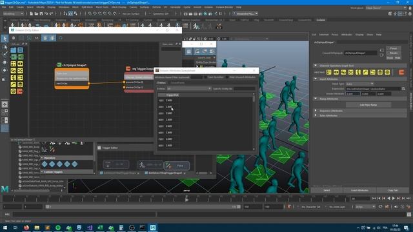Screen dimensions: 413x232
Task: Click the Presets button in Attribute Editor
Action: [x=393, y=53]
